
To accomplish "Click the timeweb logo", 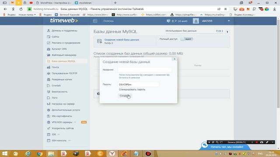I will point(64,20).
